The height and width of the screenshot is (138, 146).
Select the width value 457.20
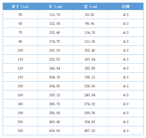pos(90,131)
